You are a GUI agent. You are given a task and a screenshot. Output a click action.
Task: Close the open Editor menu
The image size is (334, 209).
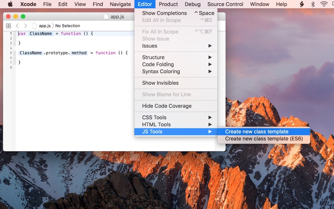point(145,4)
